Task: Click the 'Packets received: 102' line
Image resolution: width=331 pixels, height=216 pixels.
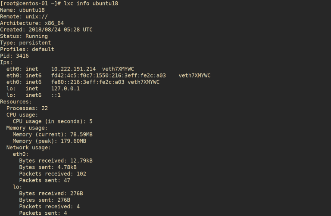Action: coord(53,173)
